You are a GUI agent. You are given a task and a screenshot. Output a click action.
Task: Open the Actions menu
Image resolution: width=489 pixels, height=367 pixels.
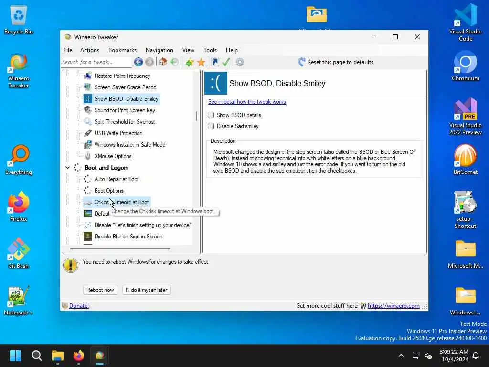[x=89, y=50]
